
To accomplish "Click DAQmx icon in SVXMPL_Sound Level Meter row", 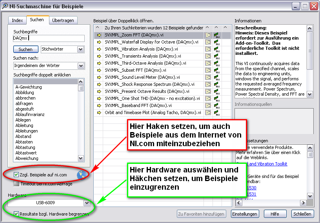I will pyautogui.click(x=217, y=78).
